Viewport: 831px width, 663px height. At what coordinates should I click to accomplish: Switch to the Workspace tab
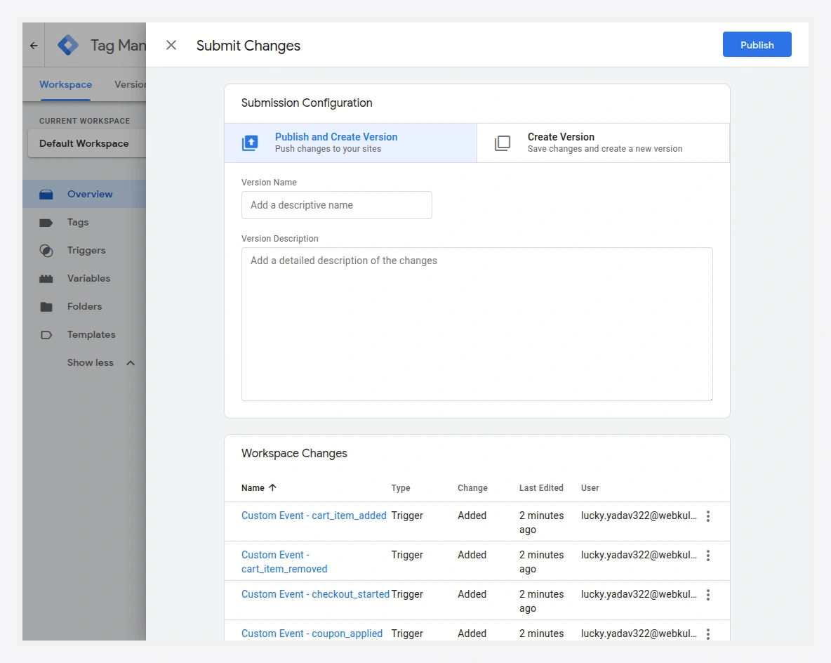(x=65, y=84)
